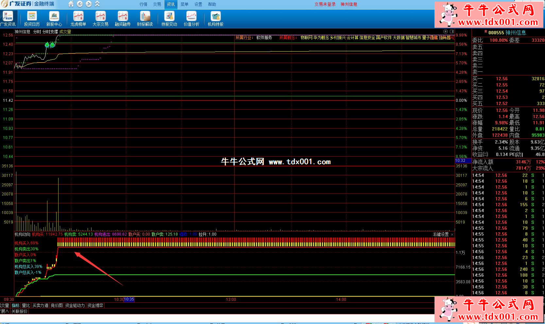Click 大宗流入 7814万 row
Image resolution: width=545 pixels, height=324 pixels.
point(508,168)
